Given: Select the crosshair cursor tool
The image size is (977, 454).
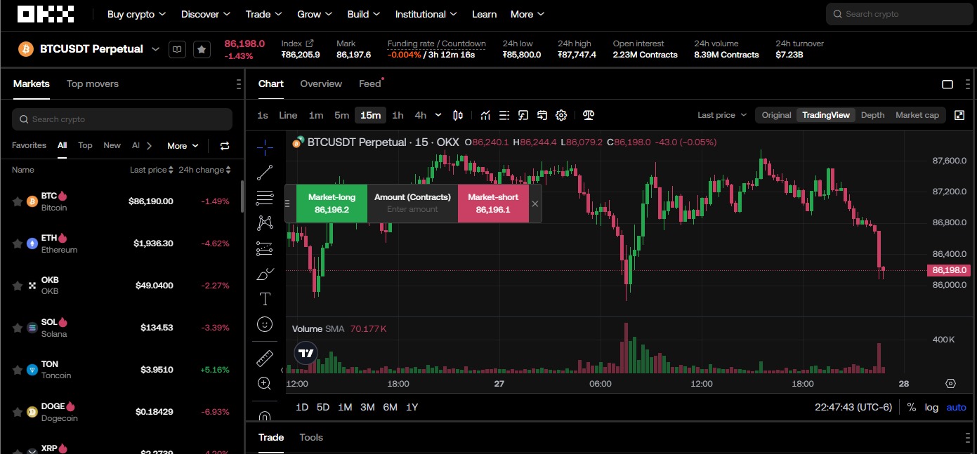Looking at the screenshot, I should (265, 147).
